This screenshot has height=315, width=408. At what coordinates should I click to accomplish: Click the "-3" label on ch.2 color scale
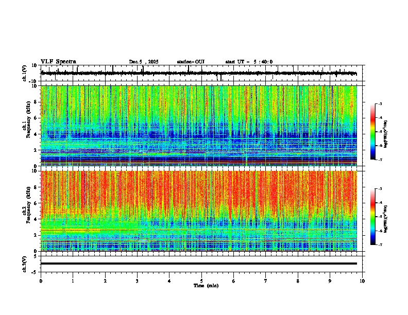point(380,189)
